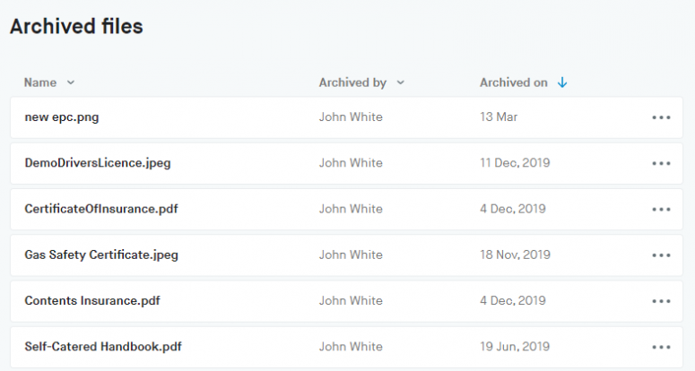Click the Name column header

(x=40, y=82)
